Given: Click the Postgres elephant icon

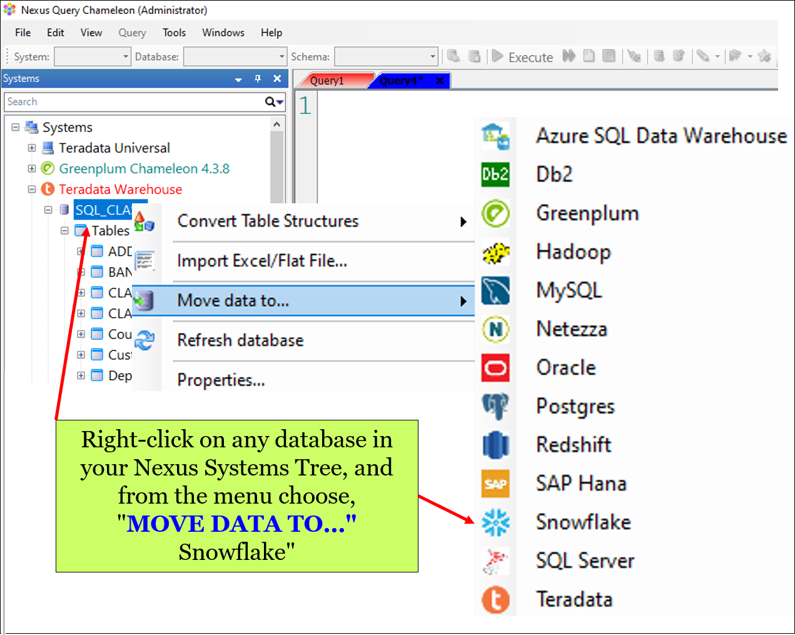Looking at the screenshot, I should click(x=495, y=407).
